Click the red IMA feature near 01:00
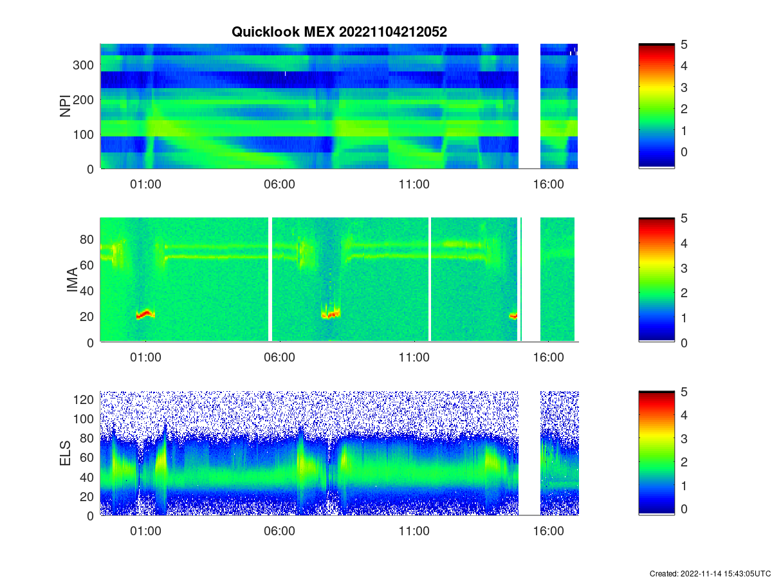 [145, 315]
